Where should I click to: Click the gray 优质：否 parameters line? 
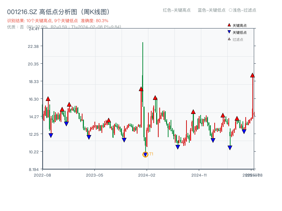(64, 27)
